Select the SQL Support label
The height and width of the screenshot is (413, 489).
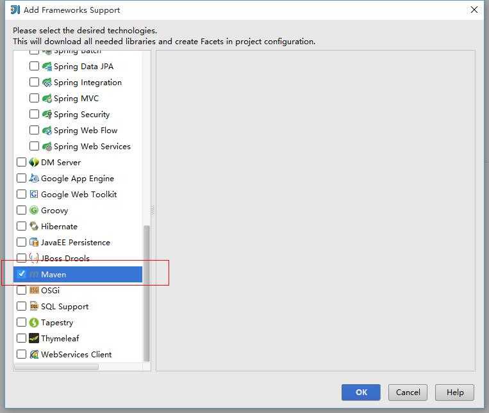pyautogui.click(x=65, y=307)
